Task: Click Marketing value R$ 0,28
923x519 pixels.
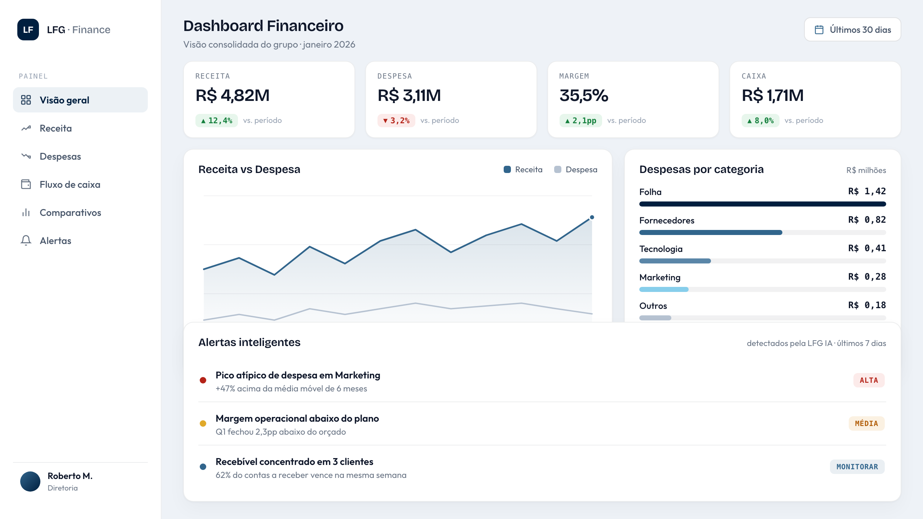Action: pos(867,277)
